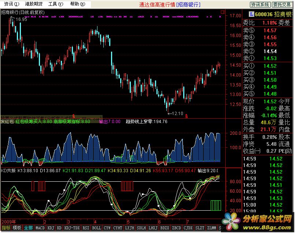Switch to the BDZX indicator tab
Viewport: 295px width, 233px height.
(165, 228)
